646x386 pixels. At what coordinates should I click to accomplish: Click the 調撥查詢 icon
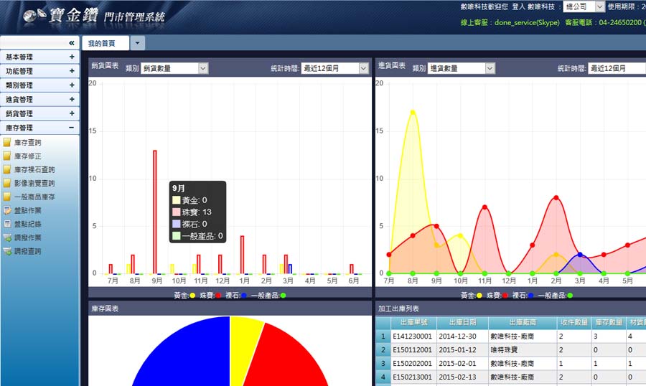coord(7,251)
